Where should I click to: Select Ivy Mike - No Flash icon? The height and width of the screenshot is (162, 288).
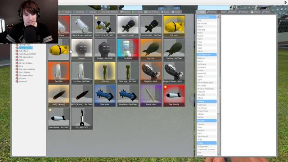coord(82,72)
